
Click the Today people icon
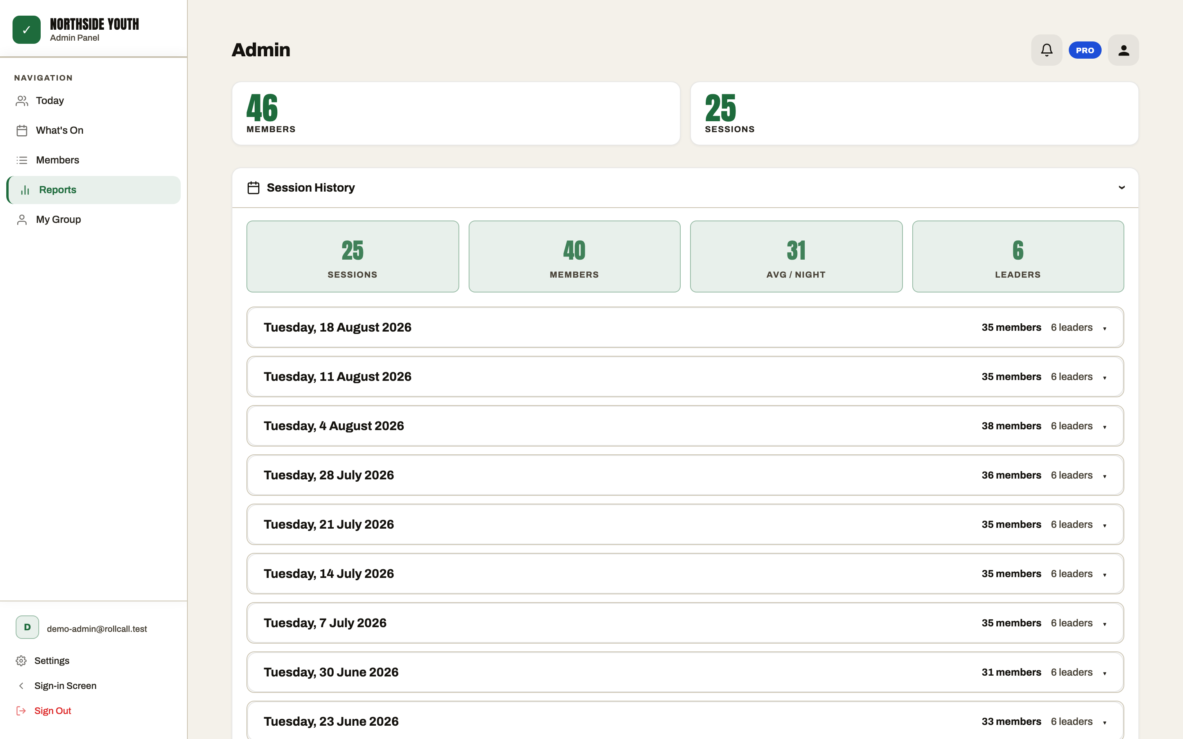(22, 101)
